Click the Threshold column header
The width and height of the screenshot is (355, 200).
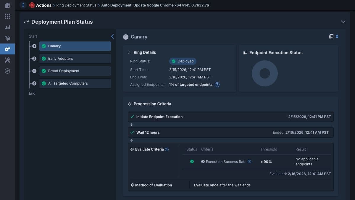click(269, 149)
